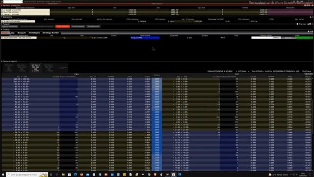Collapse the Pulsanti section
Image resolution: width=314 pixels, height=177 pixels.
pos(1,24)
